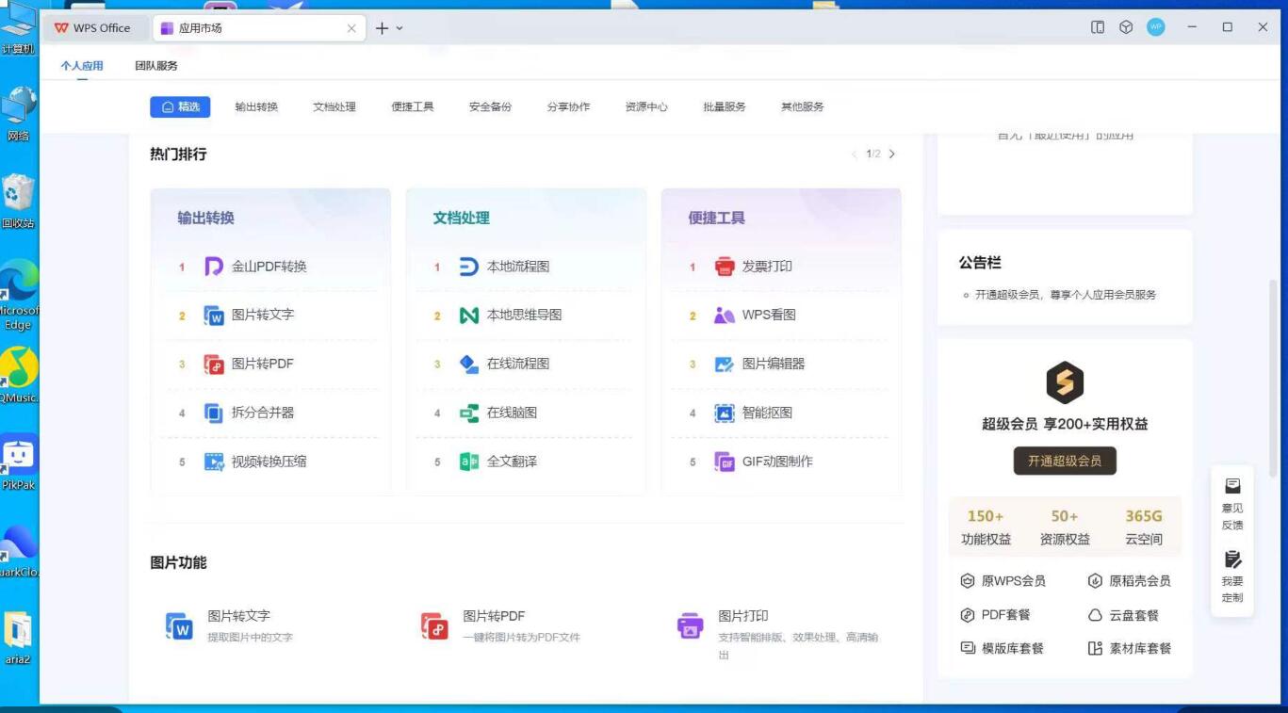Open WPS看图 icon
This screenshot has width=1288, height=713.
pos(725,315)
